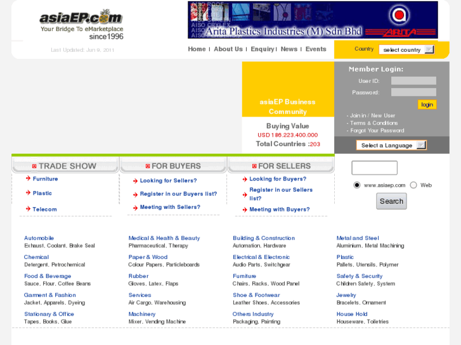This screenshot has width=461, height=345.
Task: Click the Looking for Sellers? link
Action: [x=169, y=180]
